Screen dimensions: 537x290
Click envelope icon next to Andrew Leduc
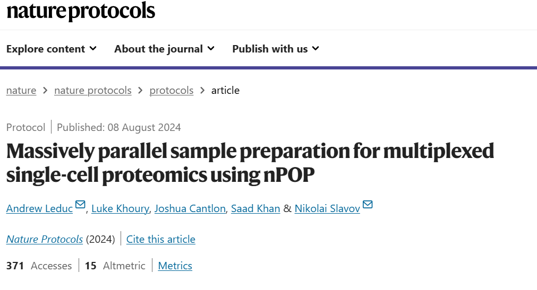coord(80,205)
